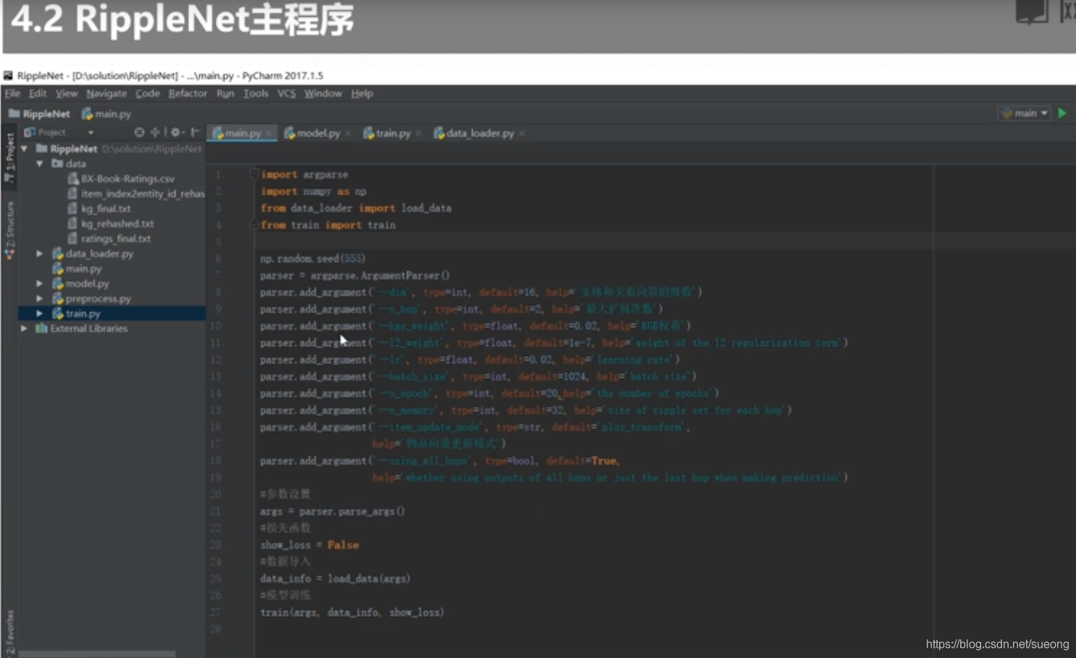Open the Edit menu

tap(38, 93)
